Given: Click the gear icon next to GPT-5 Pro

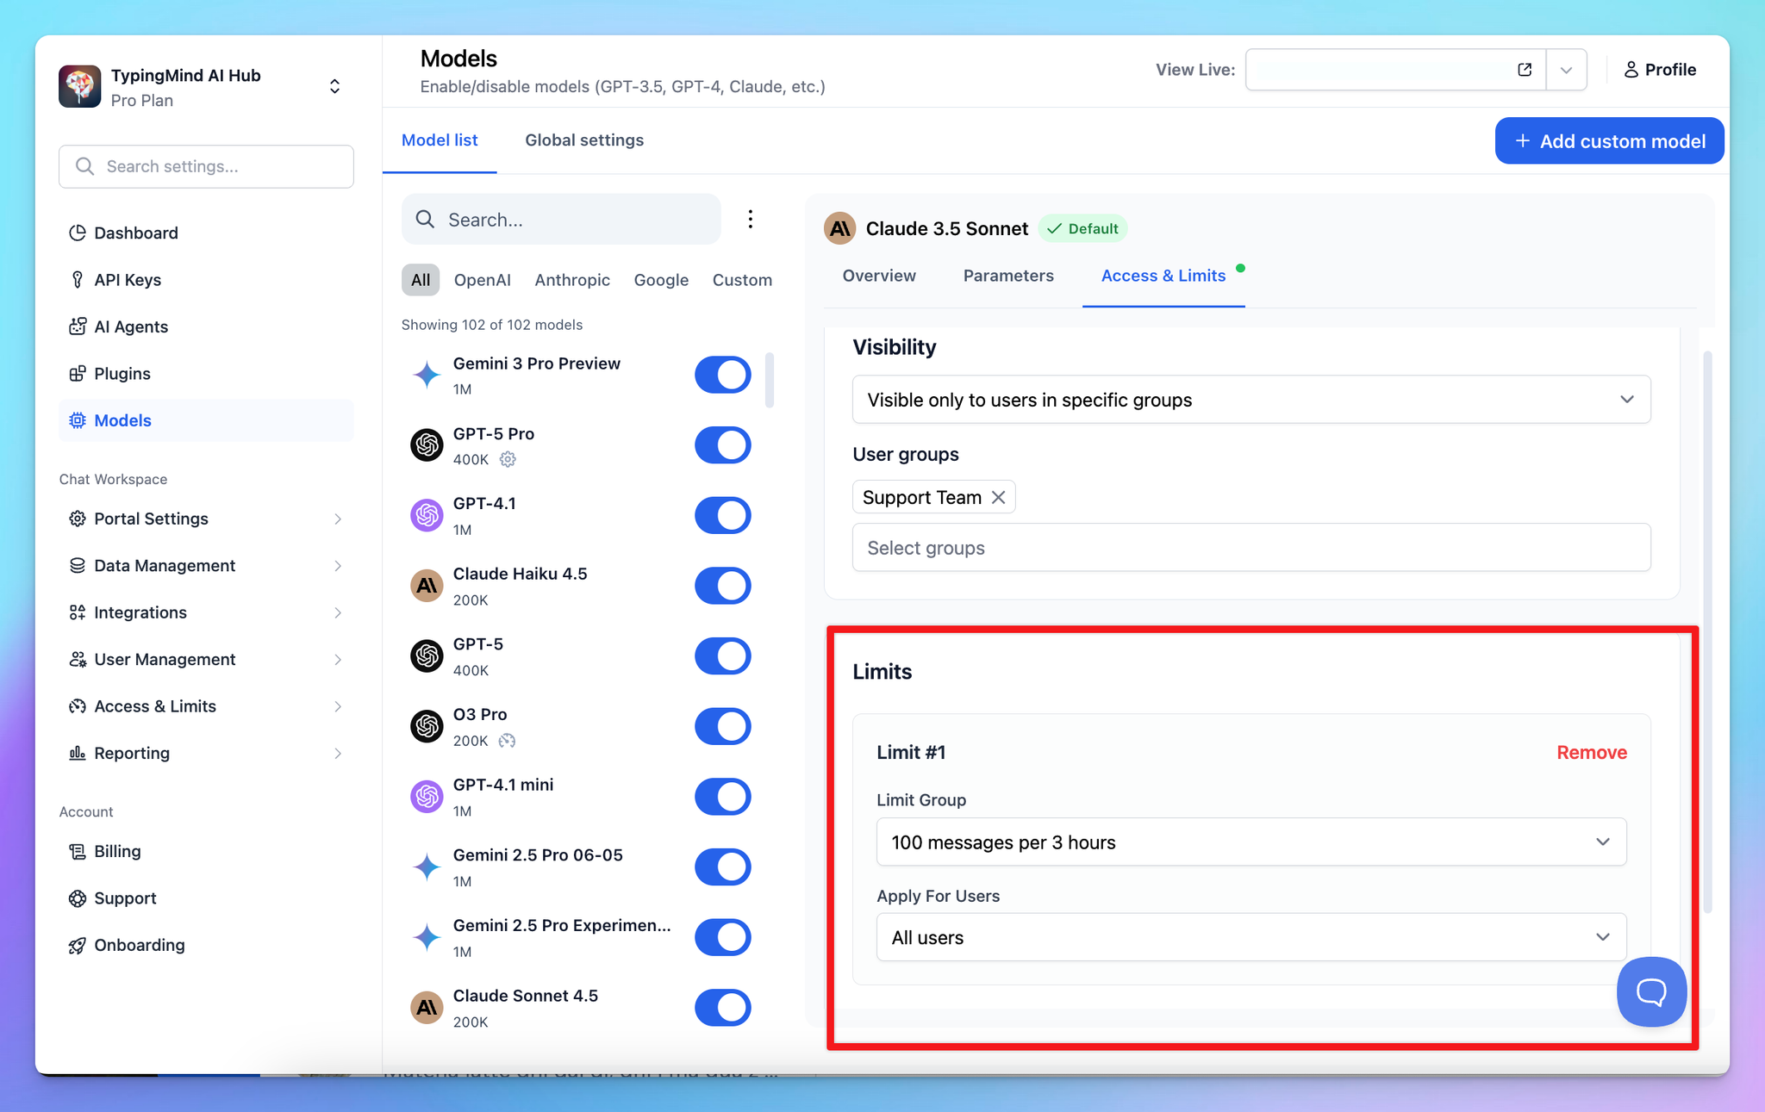Looking at the screenshot, I should pos(508,460).
